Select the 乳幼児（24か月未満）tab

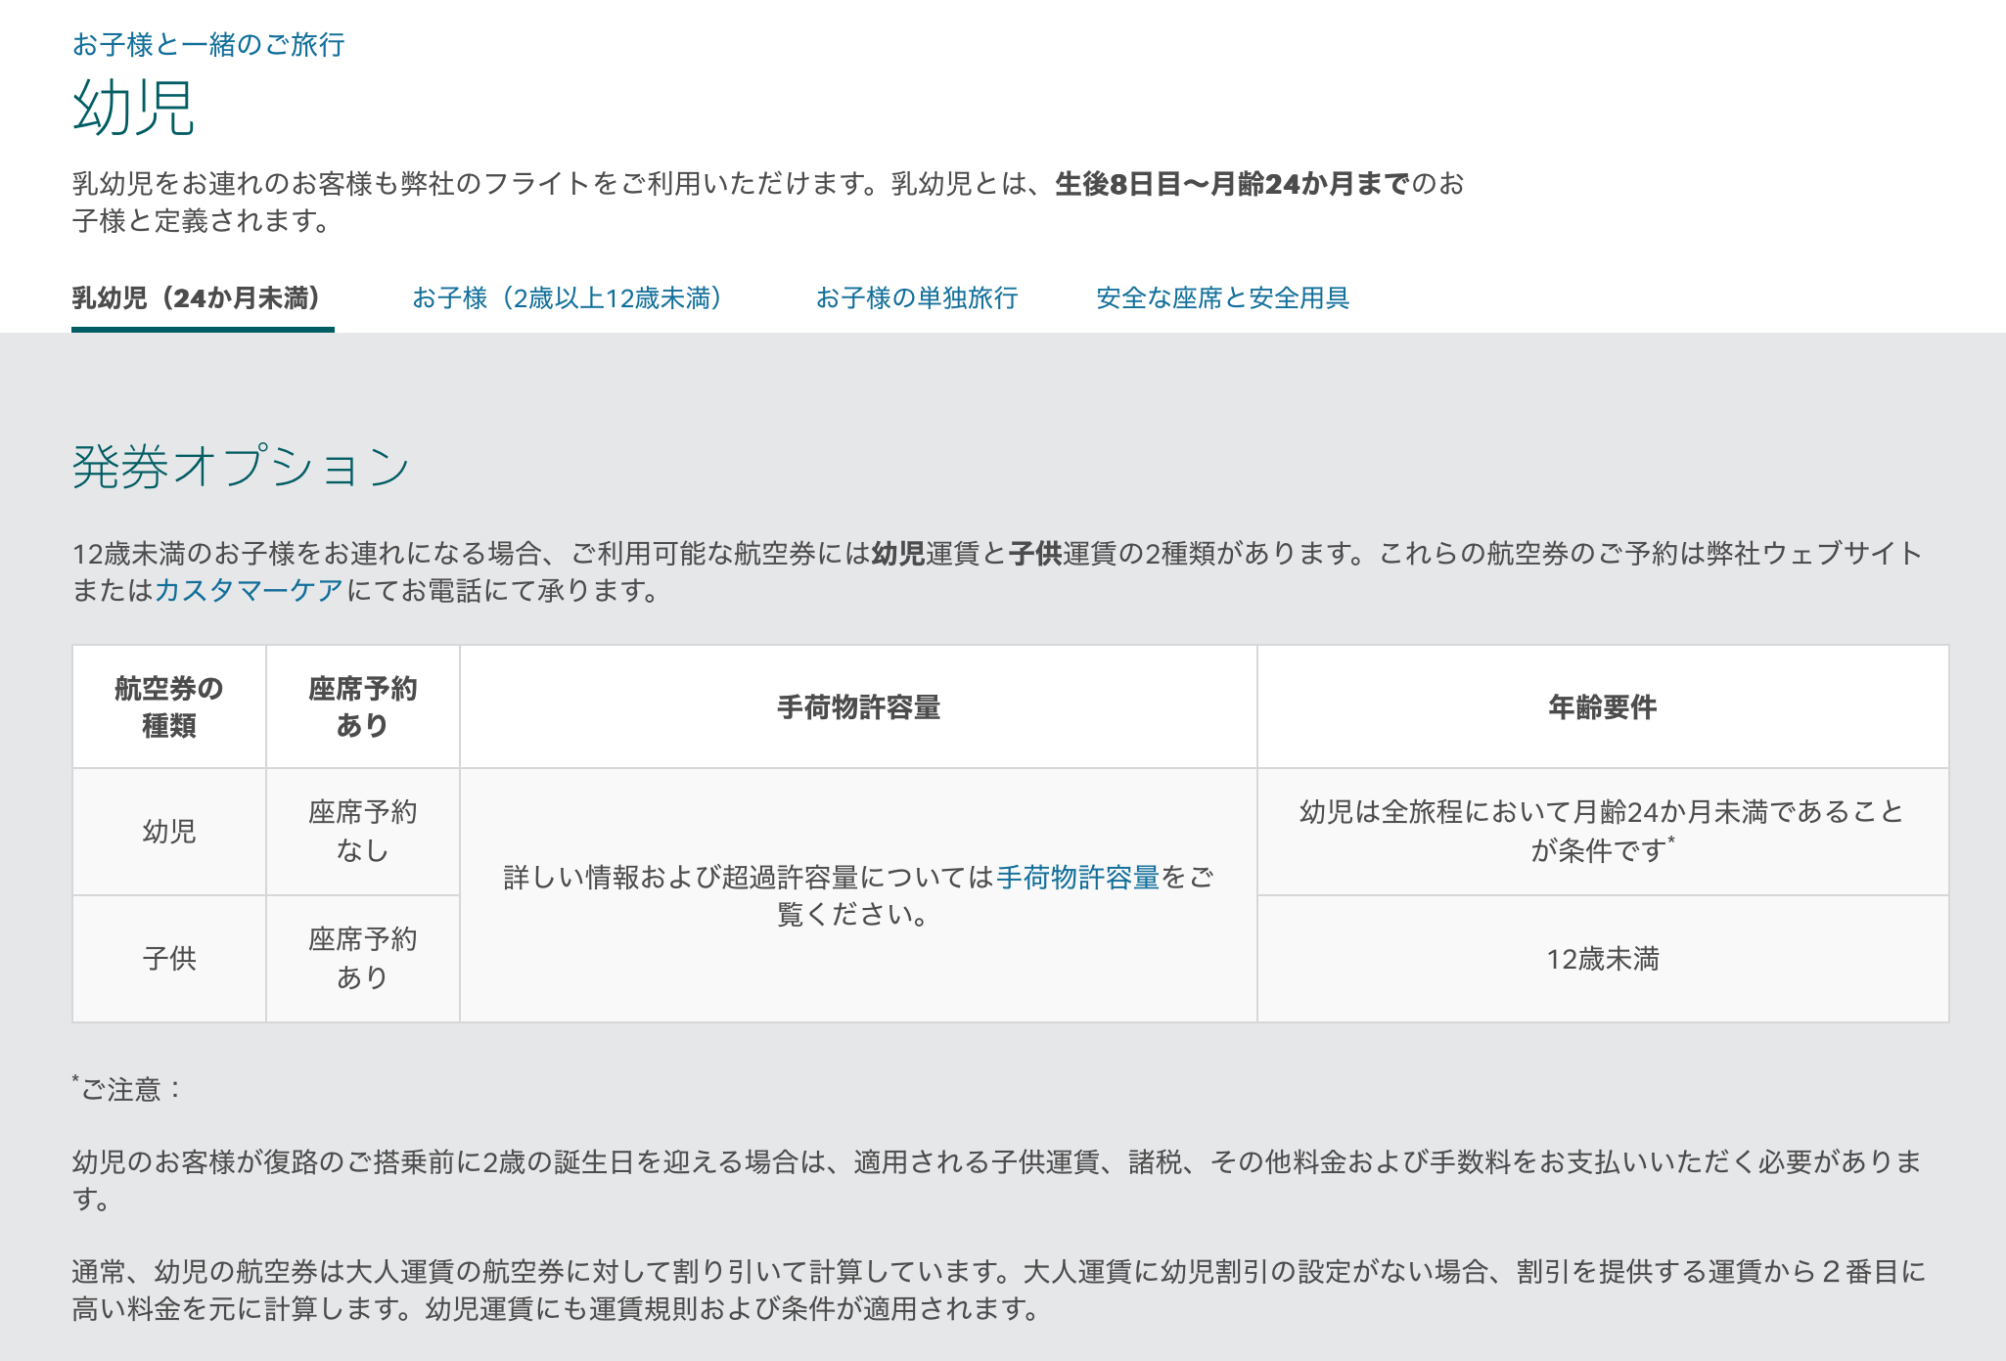pos(197,298)
